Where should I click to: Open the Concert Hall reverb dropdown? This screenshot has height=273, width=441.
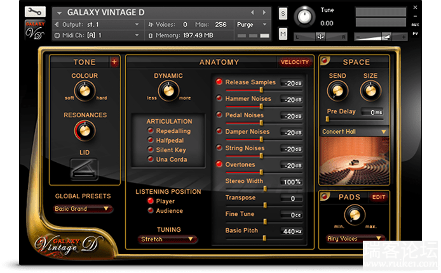[x=355, y=132]
